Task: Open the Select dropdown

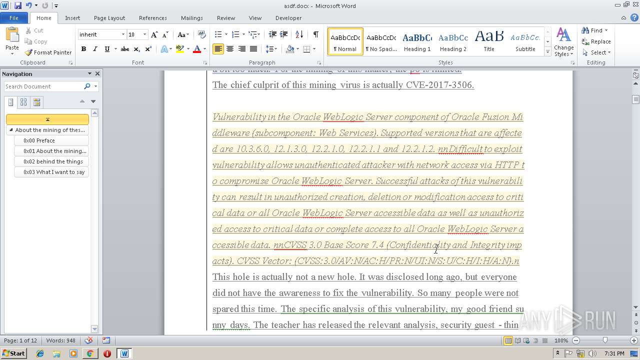Action: pos(596,52)
